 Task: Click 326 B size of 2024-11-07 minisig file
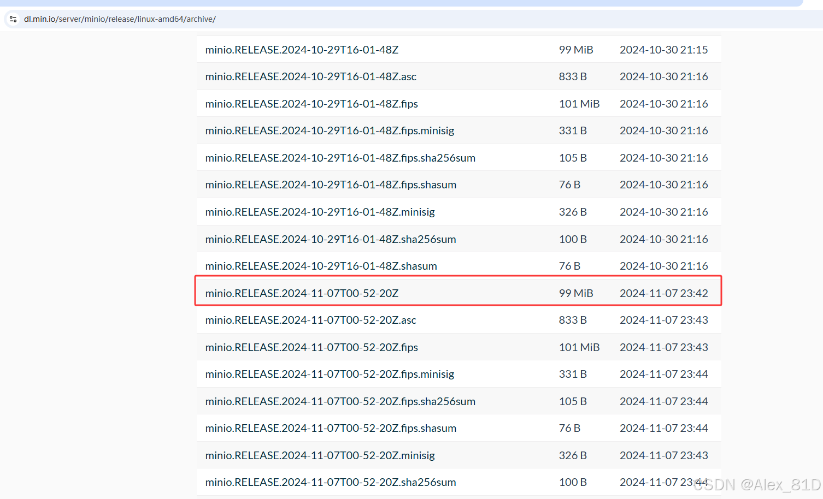pos(573,455)
